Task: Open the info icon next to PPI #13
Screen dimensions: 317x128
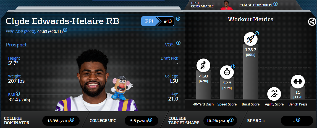Action: [178, 19]
